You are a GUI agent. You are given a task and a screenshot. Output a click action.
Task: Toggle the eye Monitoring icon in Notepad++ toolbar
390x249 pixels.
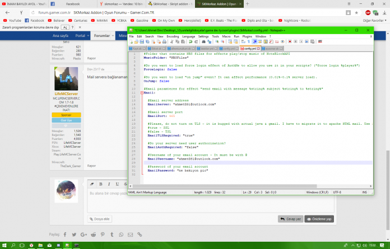[x=282, y=42]
